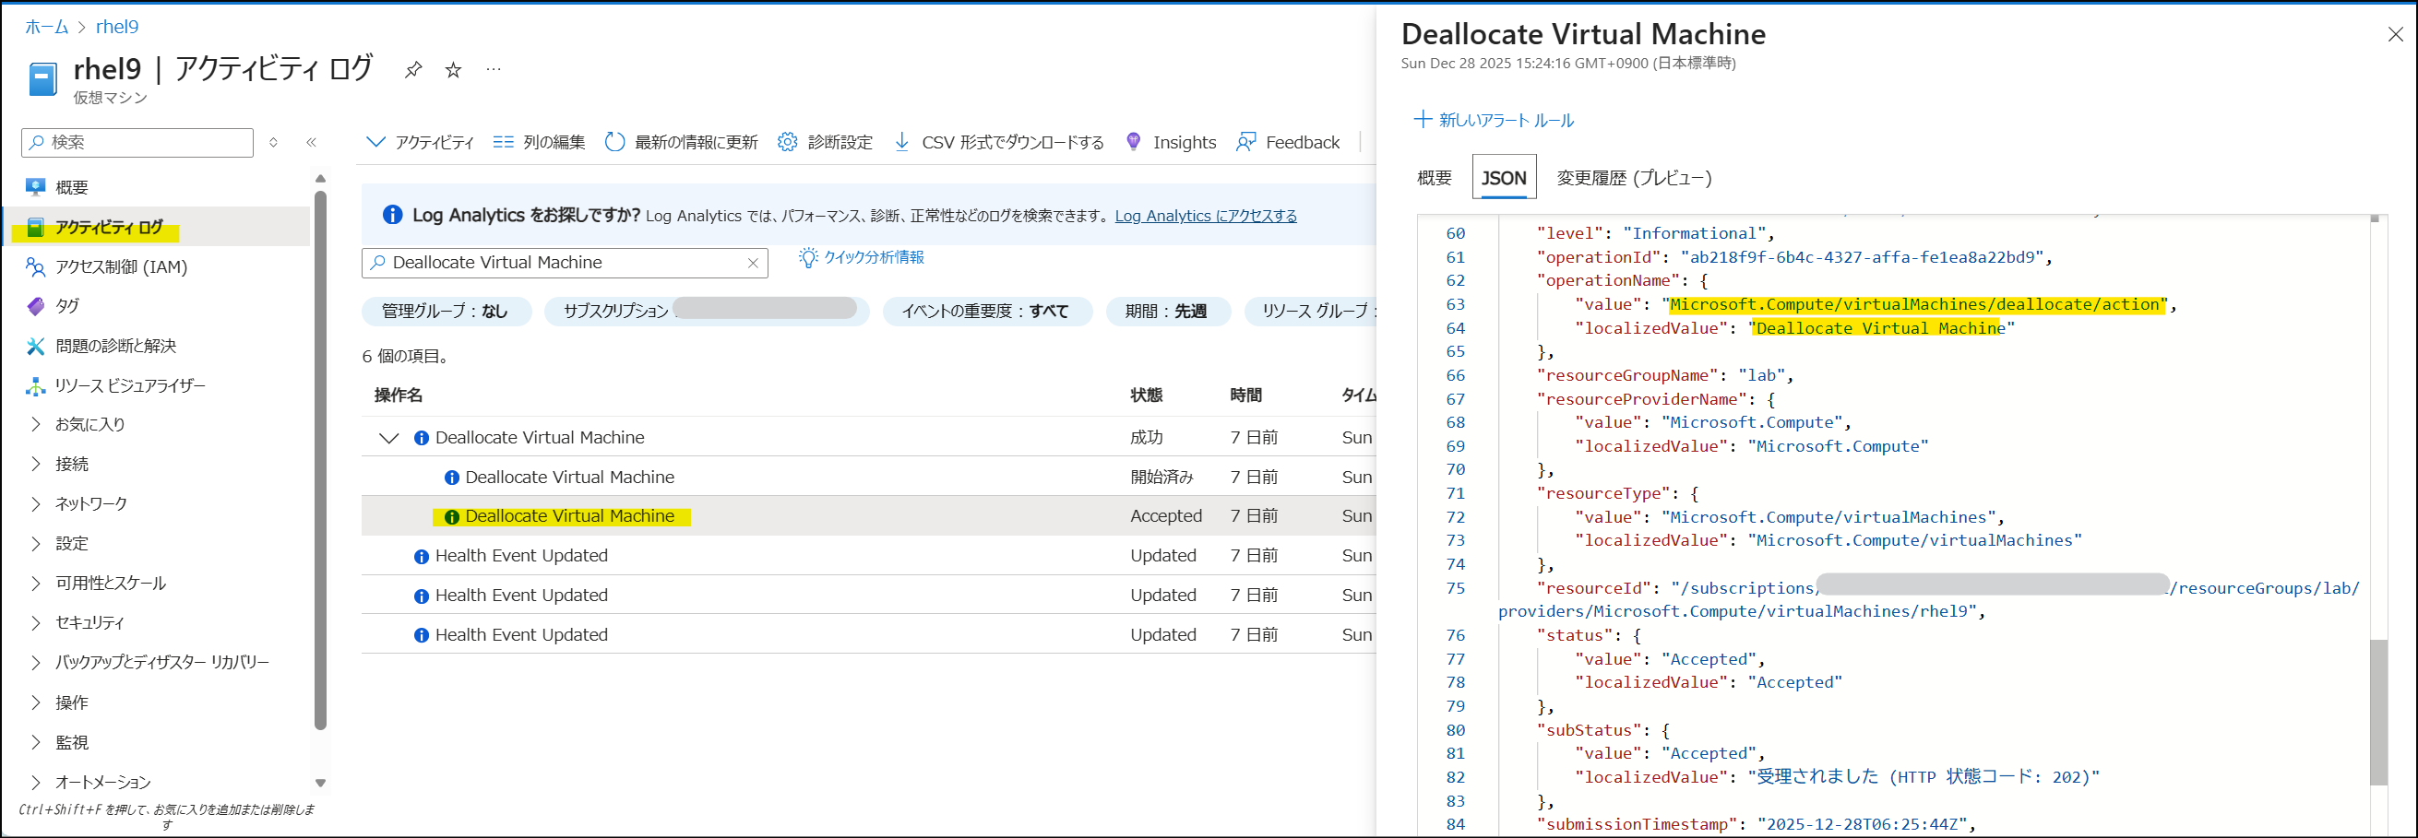This screenshot has height=838, width=2418.
Task: Click the 成功 status cell
Action: (x=1146, y=438)
